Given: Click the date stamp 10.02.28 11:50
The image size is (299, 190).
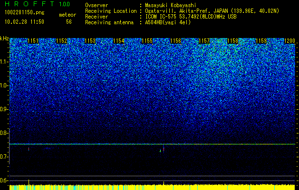Looking at the screenshot, I should [x=24, y=22].
